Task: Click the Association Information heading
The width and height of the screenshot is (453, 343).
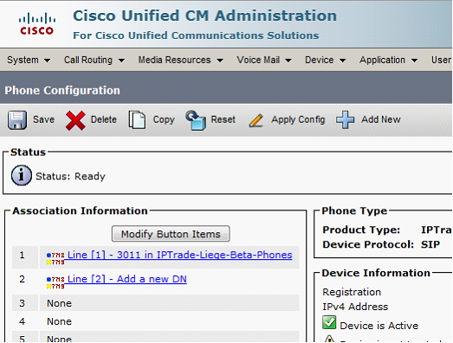Action: coord(80,210)
